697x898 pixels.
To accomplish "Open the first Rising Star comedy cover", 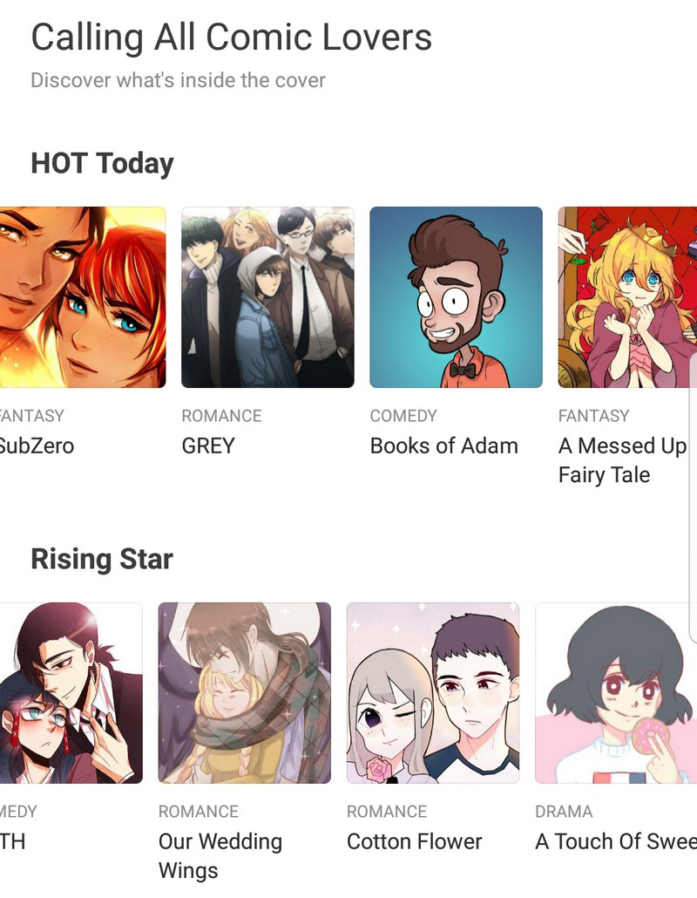I will [x=71, y=693].
